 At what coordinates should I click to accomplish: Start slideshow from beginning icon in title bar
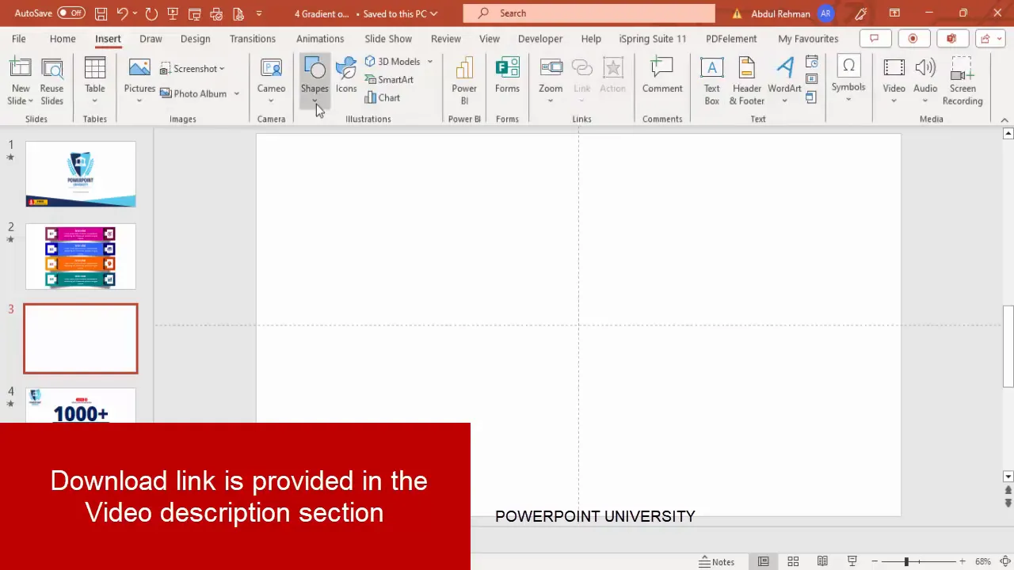[173, 13]
